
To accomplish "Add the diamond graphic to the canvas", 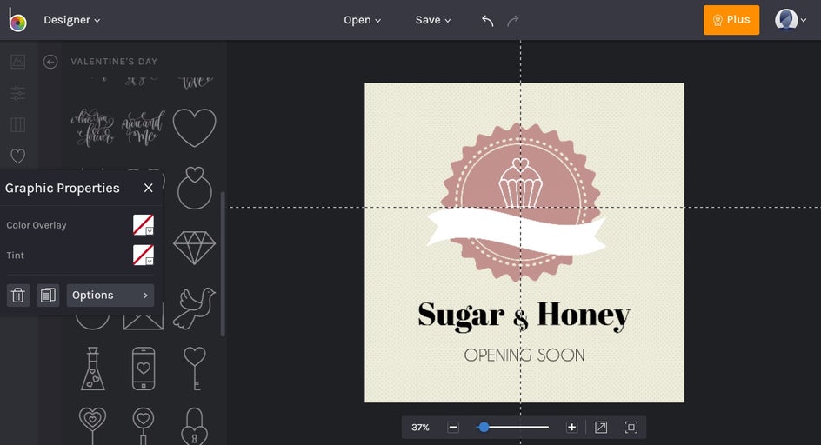I will 194,248.
